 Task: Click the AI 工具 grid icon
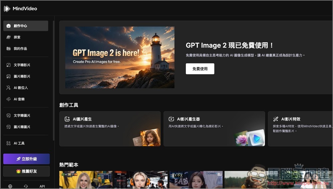(9, 143)
